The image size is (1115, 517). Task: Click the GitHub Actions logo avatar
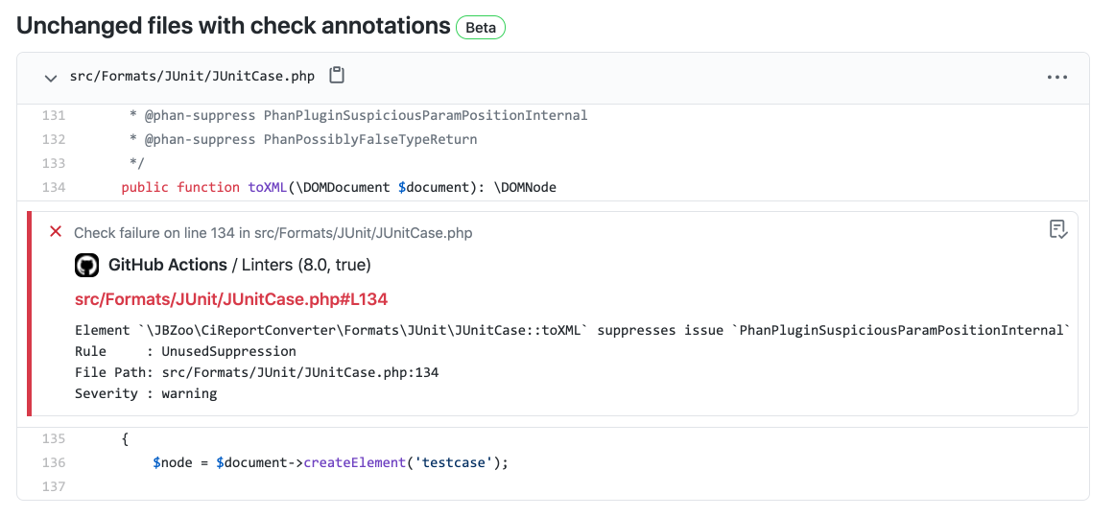point(86,266)
